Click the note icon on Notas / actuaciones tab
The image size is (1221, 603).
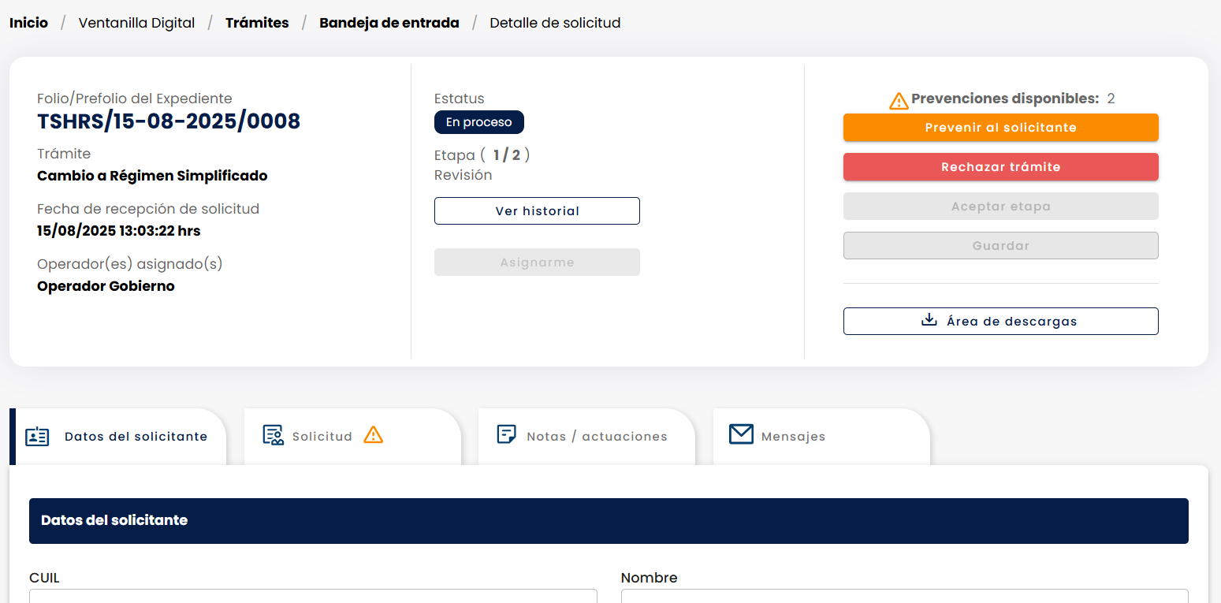tap(507, 434)
